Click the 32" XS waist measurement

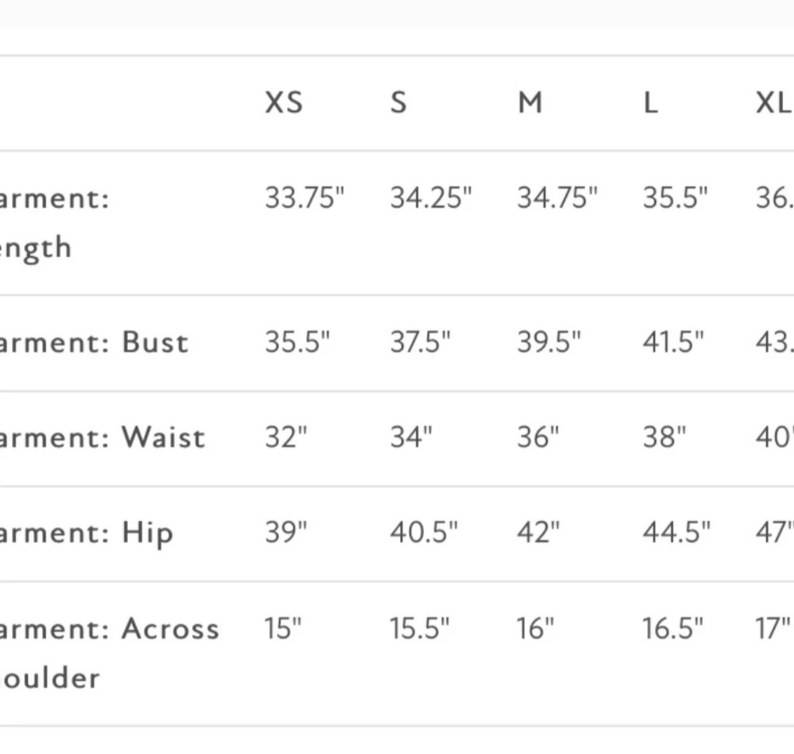[286, 438]
